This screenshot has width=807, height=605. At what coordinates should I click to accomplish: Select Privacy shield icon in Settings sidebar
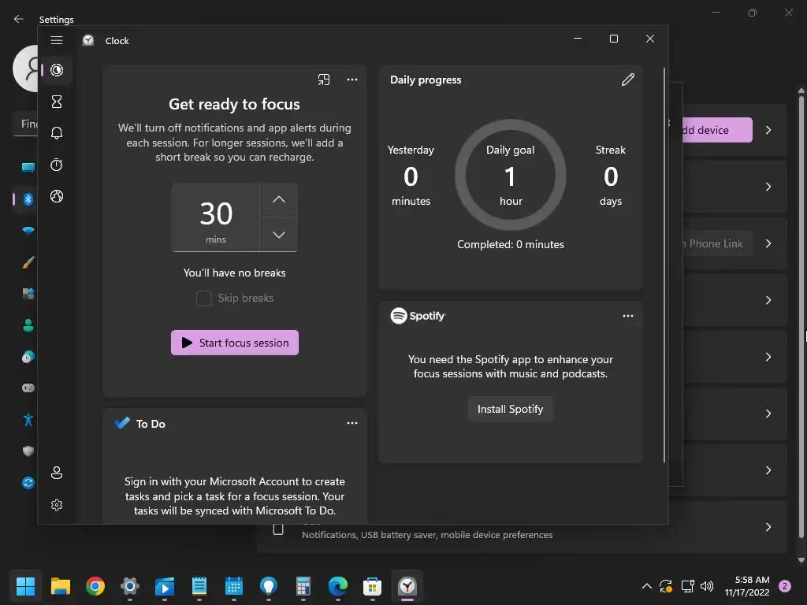(28, 451)
